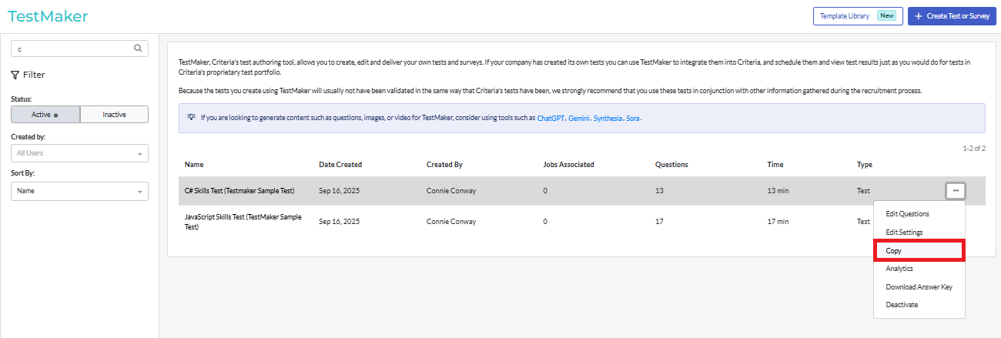The height and width of the screenshot is (338, 1001).
Task: Open Analytics from the context menu
Action: (899, 269)
